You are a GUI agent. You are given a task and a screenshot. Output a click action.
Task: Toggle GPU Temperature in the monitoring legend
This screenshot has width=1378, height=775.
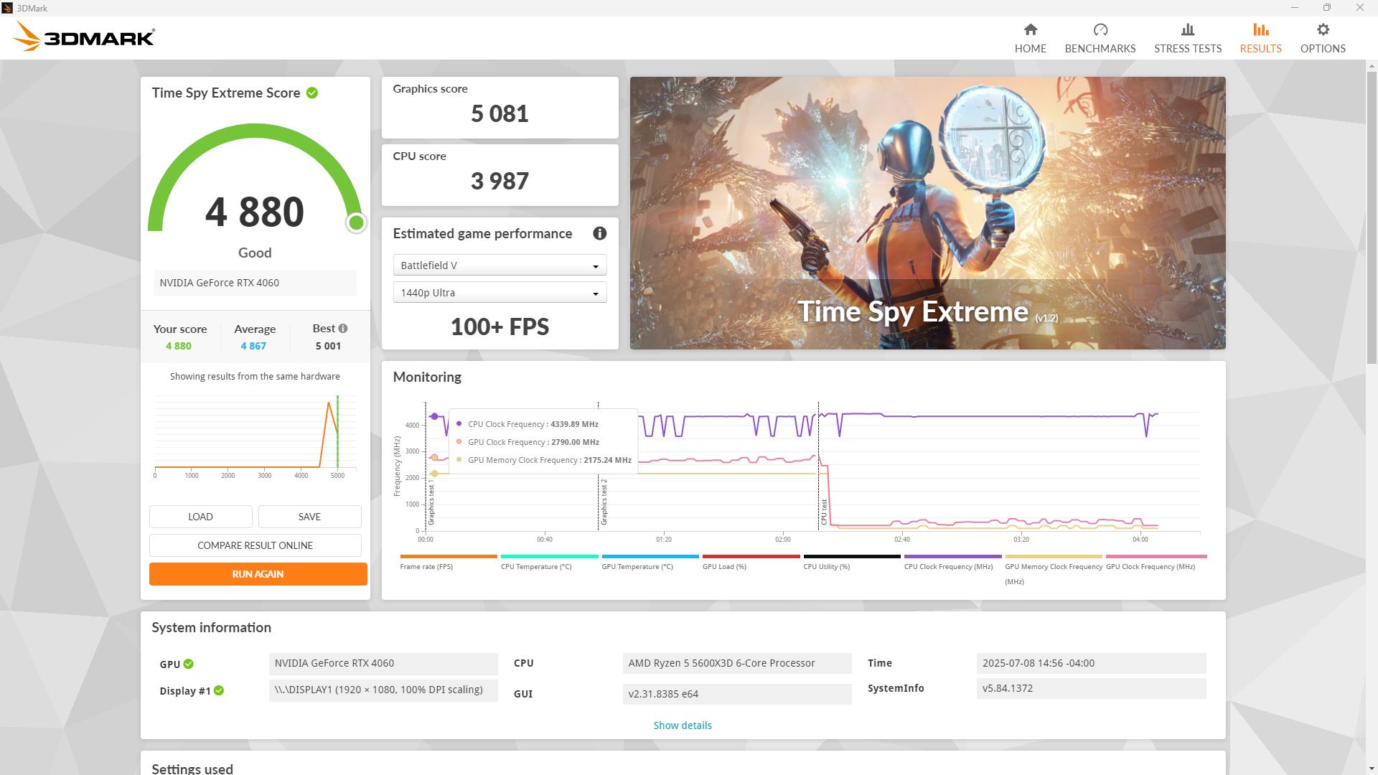pyautogui.click(x=650, y=560)
